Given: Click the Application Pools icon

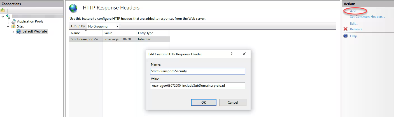Looking at the screenshot, I should pyautogui.click(x=13, y=21).
